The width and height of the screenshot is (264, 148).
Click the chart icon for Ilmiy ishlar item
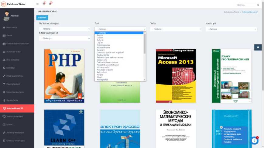tap(4, 60)
